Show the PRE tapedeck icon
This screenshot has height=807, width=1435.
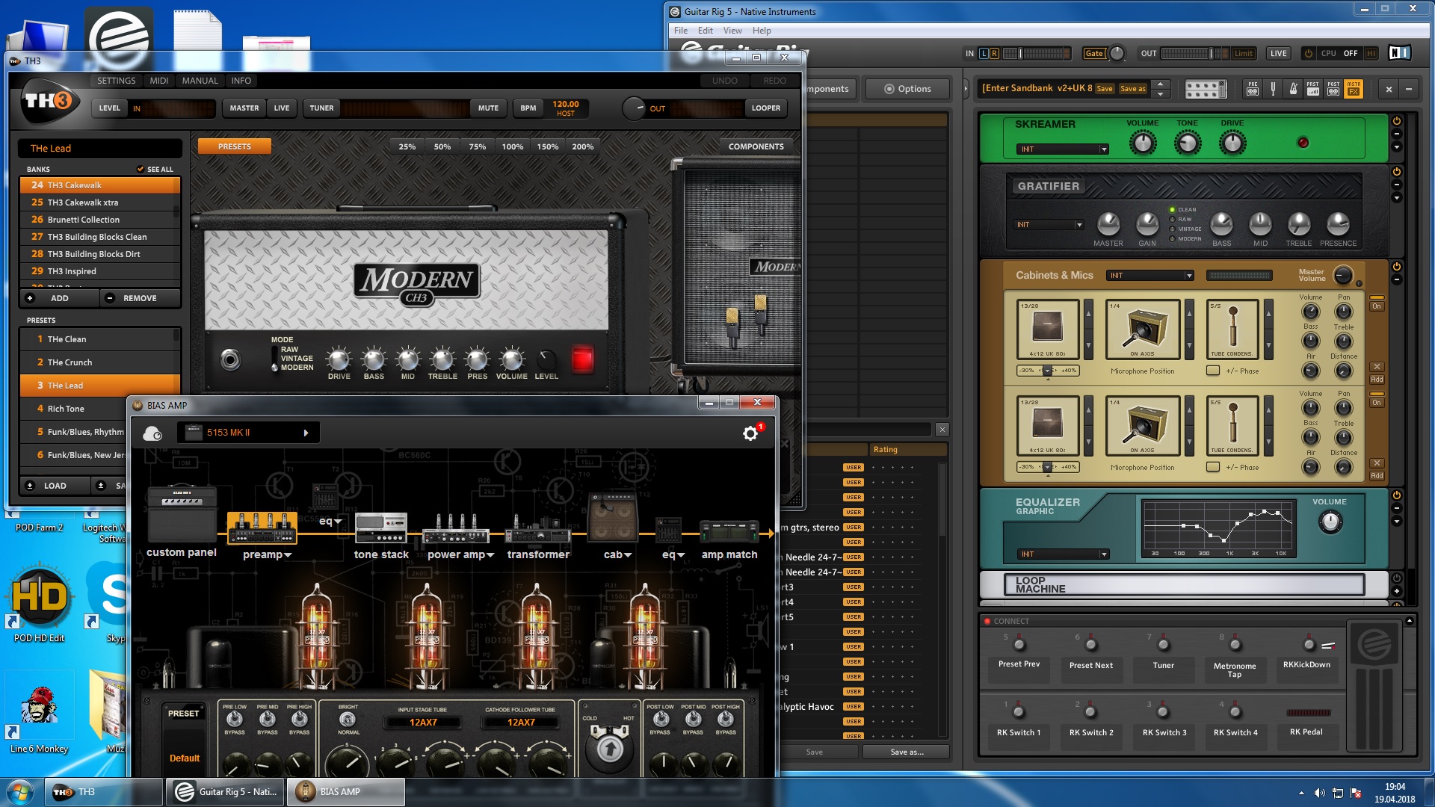pyautogui.click(x=1253, y=89)
